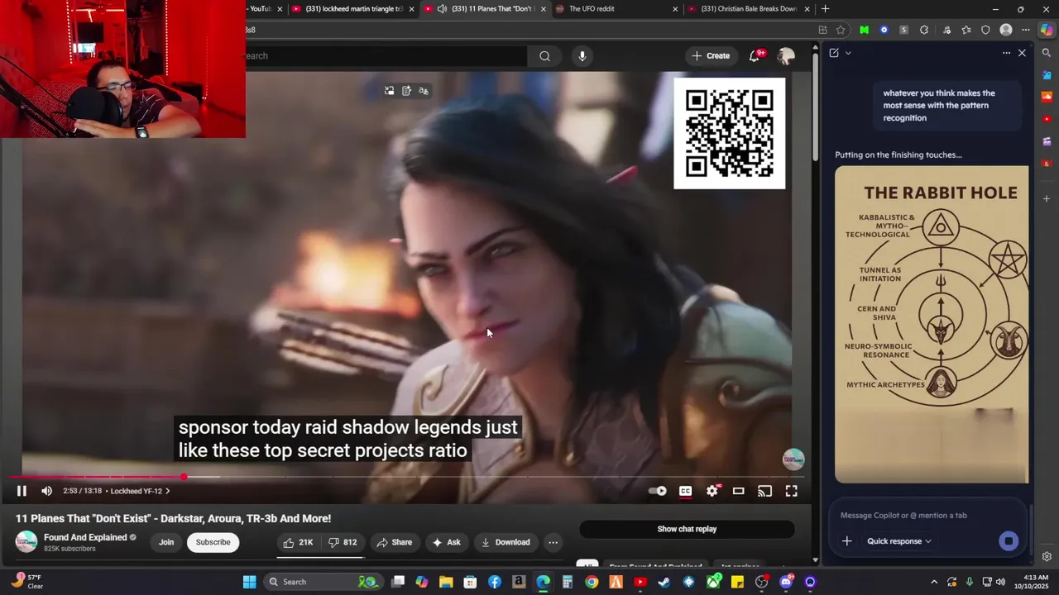The height and width of the screenshot is (595, 1059).
Task: Open browser Settings and more menu
Action: (1026, 30)
